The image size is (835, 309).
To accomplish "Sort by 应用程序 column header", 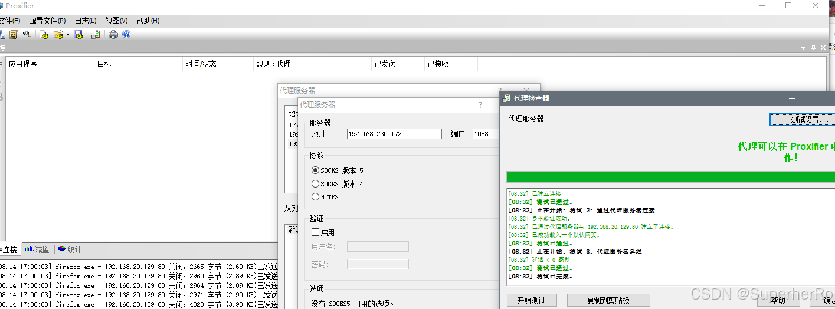I will [x=50, y=64].
